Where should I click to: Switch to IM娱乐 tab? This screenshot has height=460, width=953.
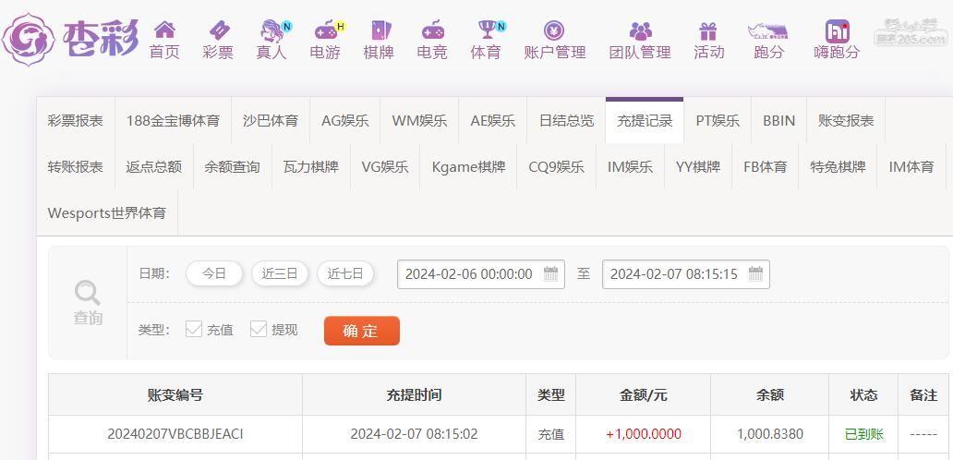click(x=631, y=166)
